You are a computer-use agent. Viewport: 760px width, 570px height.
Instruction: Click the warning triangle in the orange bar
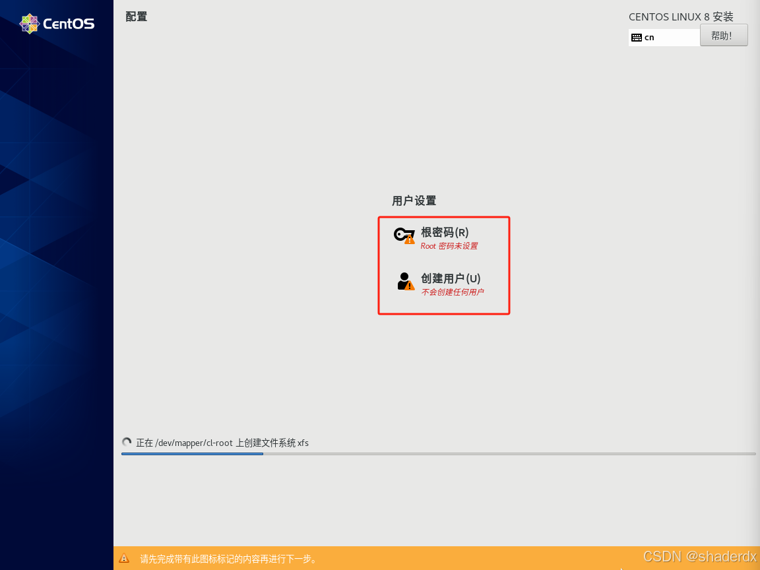coord(124,558)
